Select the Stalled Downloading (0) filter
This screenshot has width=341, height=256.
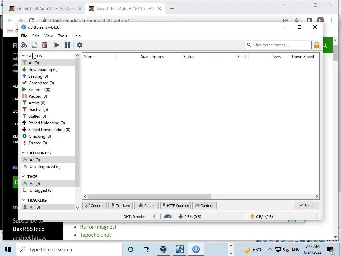[48, 130]
